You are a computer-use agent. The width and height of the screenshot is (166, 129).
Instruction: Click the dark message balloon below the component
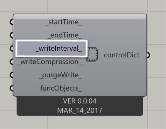80,106
